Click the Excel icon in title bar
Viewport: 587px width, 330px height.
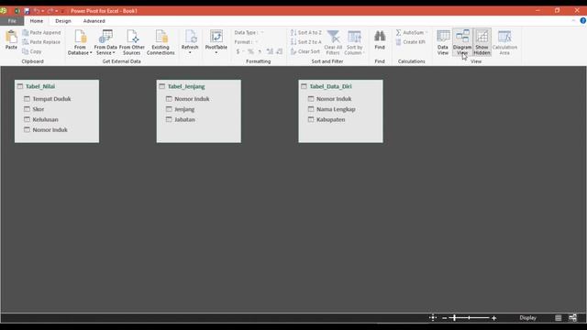click(x=17, y=11)
